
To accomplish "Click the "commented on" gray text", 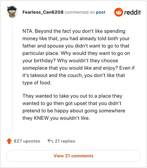I will 80,12.
